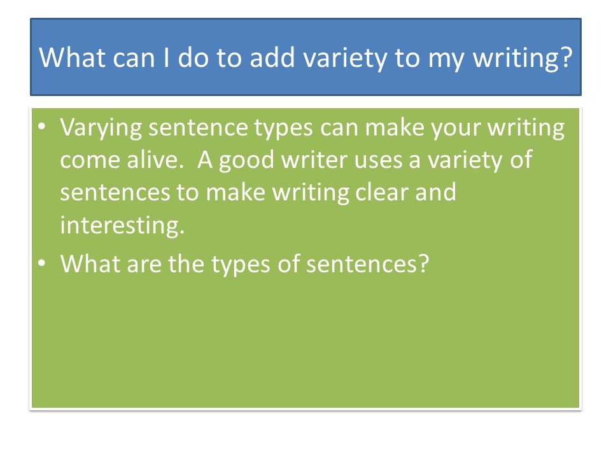Click the blue title banner
611x458 pixels.
[x=305, y=57]
